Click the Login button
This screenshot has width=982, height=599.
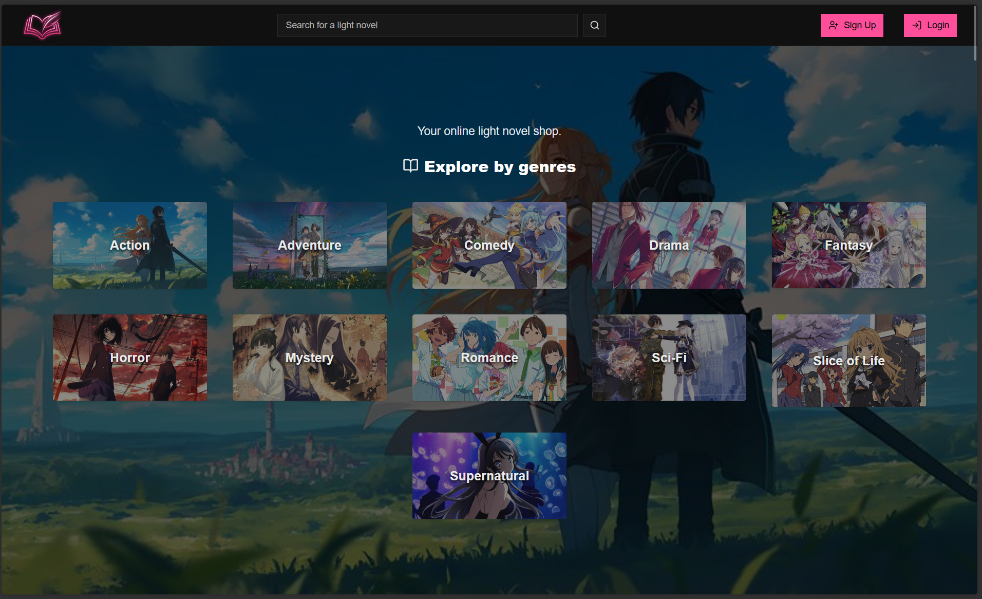click(930, 25)
